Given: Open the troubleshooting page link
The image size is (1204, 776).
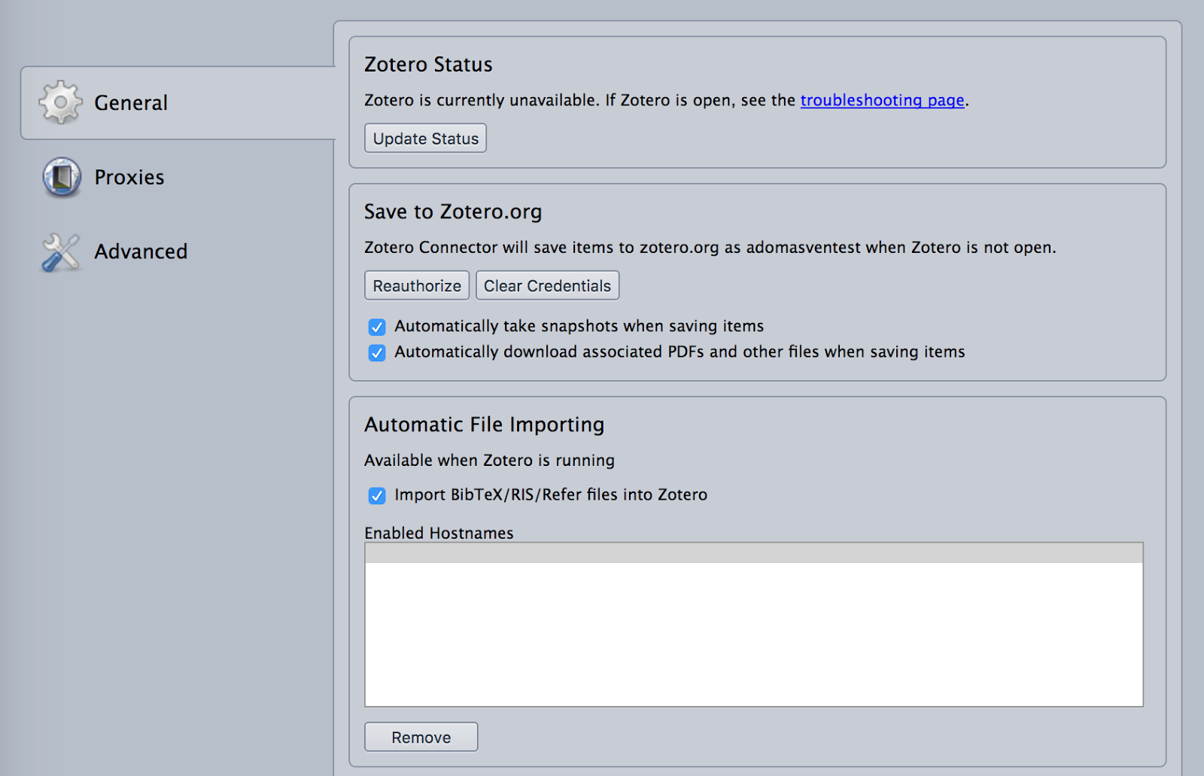Looking at the screenshot, I should coord(882,100).
